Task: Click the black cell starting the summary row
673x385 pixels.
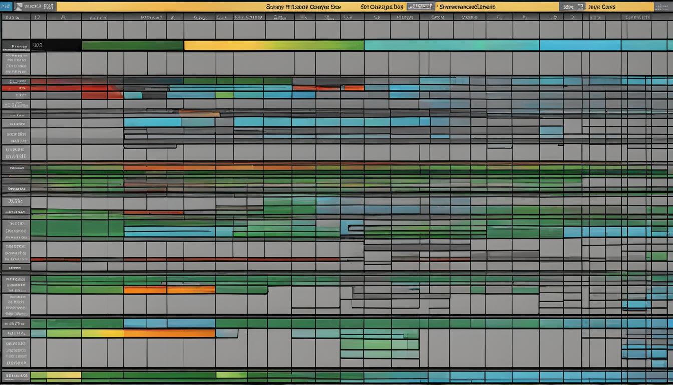Action: (56, 46)
